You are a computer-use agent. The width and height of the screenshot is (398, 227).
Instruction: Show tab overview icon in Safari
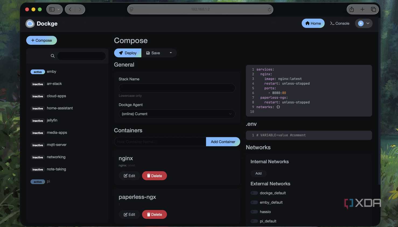(x=373, y=9)
